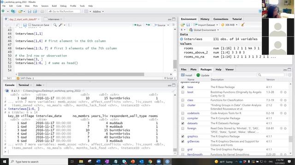Click the Go to file/function field
This screenshot has height=165, width=295.
[x=64, y=11]
